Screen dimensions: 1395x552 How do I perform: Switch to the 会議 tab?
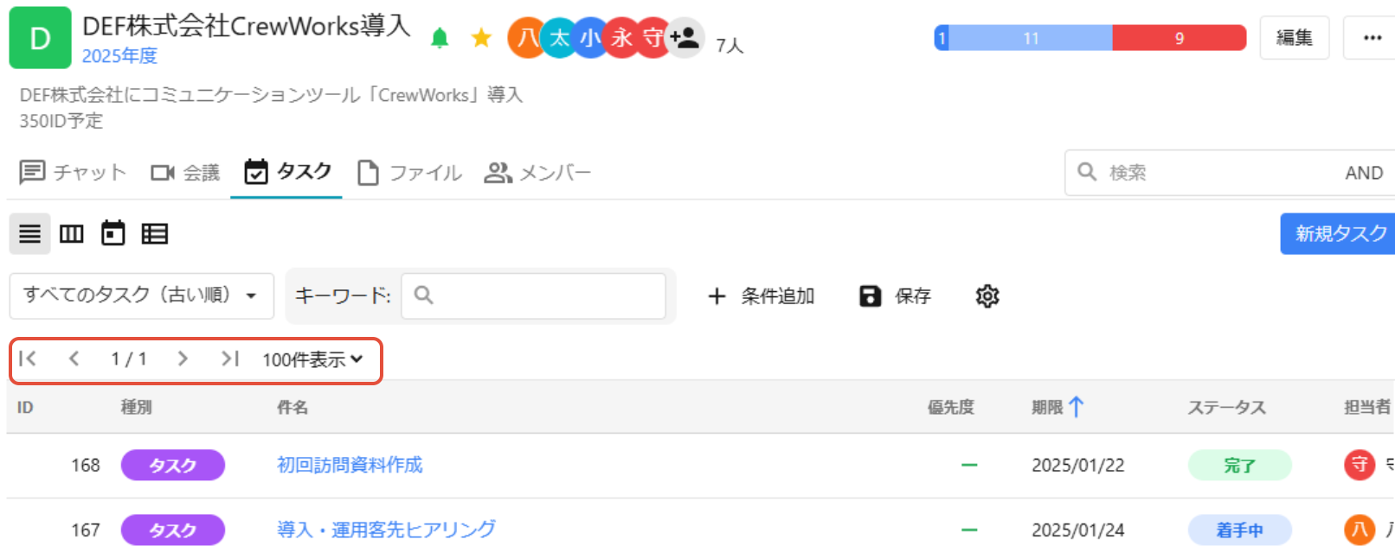coord(185,173)
